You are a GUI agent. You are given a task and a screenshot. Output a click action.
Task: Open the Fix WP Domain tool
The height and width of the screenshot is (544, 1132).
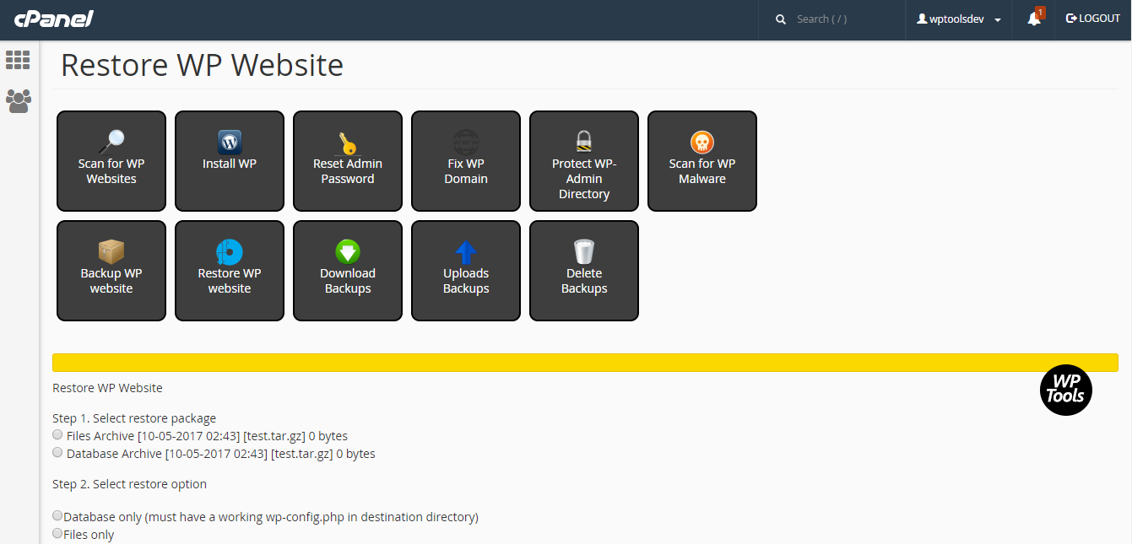tap(465, 160)
